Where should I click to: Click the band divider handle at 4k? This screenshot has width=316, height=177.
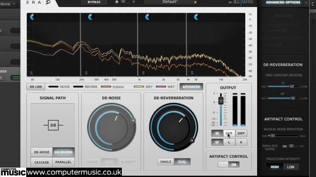[187, 45]
